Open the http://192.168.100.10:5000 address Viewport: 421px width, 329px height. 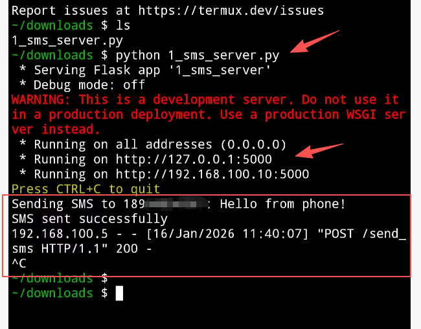(212, 174)
